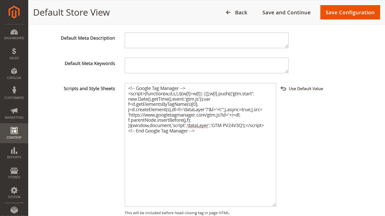Open the Sales dollar icon menu

point(14,51)
